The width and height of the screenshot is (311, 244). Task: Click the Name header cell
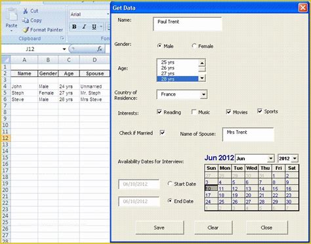point(24,73)
